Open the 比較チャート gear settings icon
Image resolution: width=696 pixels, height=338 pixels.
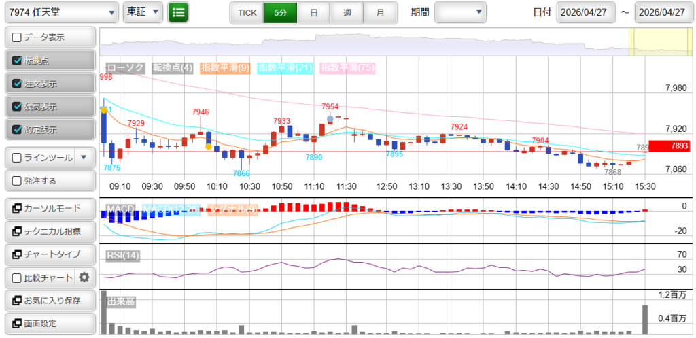[x=84, y=277]
